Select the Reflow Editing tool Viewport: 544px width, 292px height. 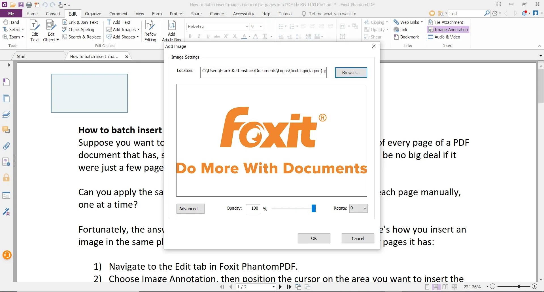150,30
